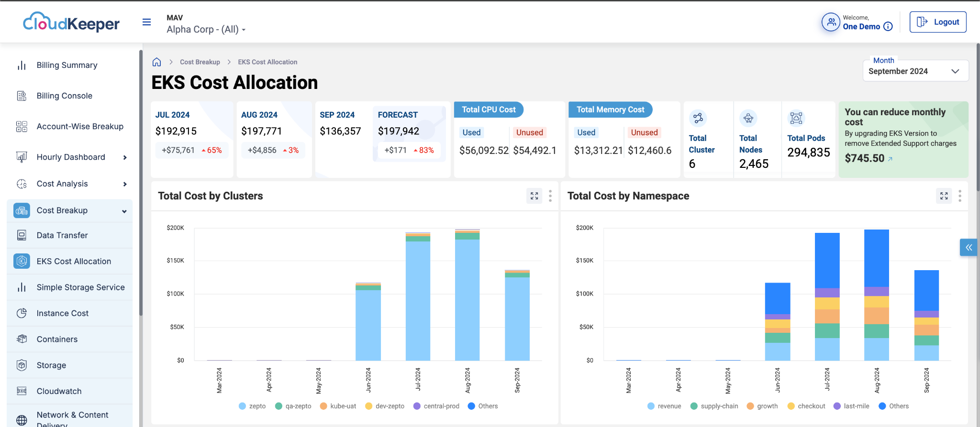Click the reduce monthly cost recommendation card
The width and height of the screenshot is (980, 427).
tap(903, 139)
